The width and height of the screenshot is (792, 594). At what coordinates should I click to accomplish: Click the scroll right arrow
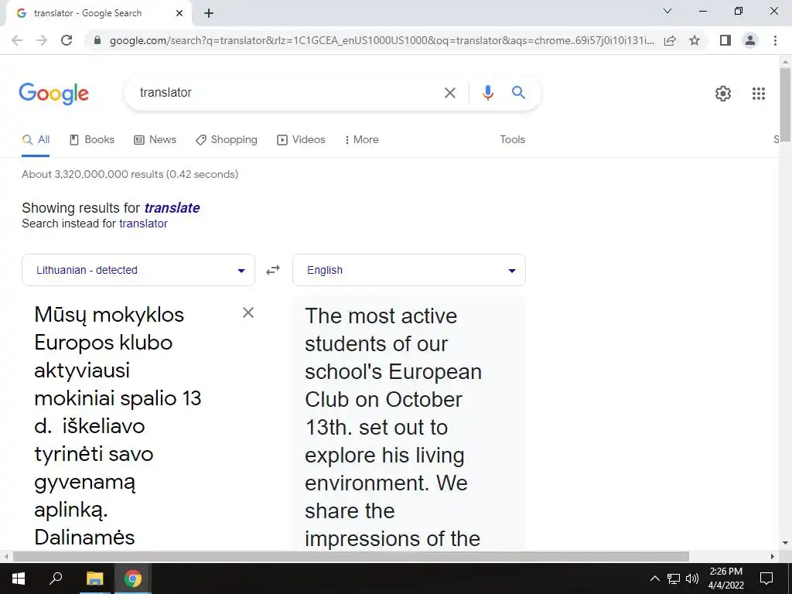click(773, 556)
